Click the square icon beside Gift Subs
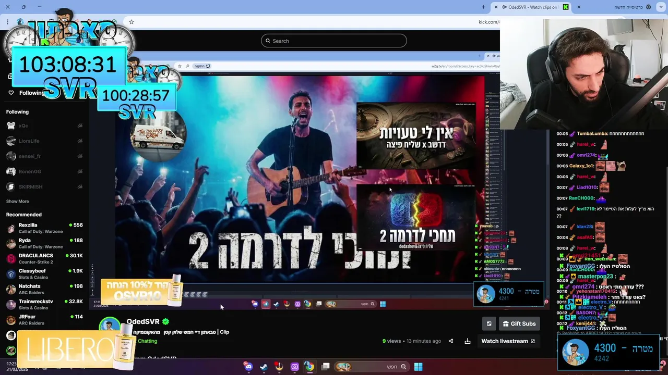This screenshot has width=668, height=375. (x=489, y=323)
